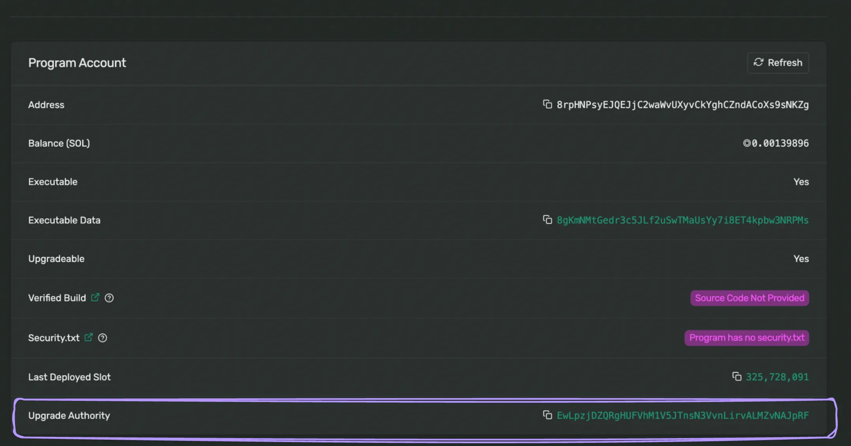The height and width of the screenshot is (446, 851).
Task: Click the Security.txt help icon
Action: (x=103, y=338)
